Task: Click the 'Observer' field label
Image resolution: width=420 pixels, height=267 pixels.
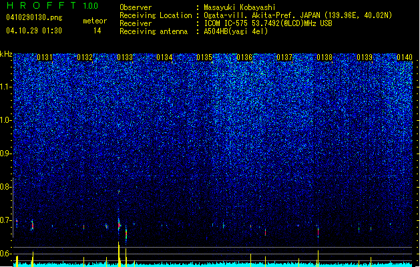Action: pyautogui.click(x=136, y=7)
